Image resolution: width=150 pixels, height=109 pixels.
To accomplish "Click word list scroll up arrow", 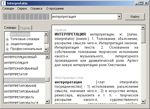I will click(x=47, y=57).
